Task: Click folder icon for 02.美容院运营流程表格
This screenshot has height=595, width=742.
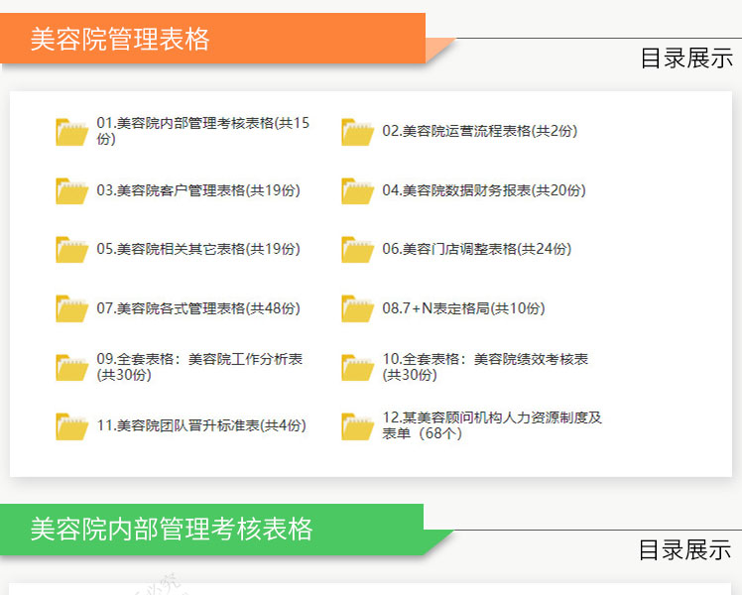Action: click(358, 132)
